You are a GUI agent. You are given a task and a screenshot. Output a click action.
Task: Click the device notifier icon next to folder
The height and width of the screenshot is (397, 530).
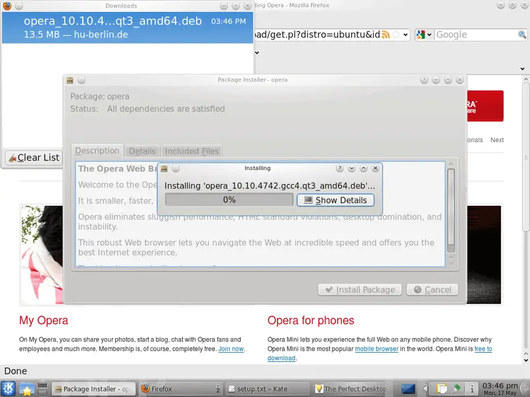click(42, 389)
